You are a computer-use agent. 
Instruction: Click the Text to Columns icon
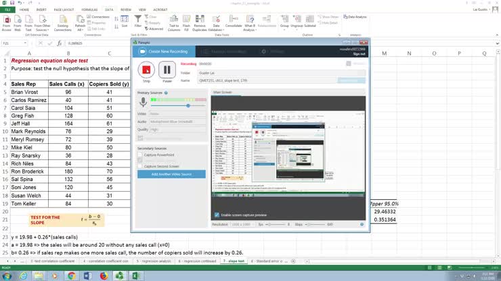tap(174, 22)
